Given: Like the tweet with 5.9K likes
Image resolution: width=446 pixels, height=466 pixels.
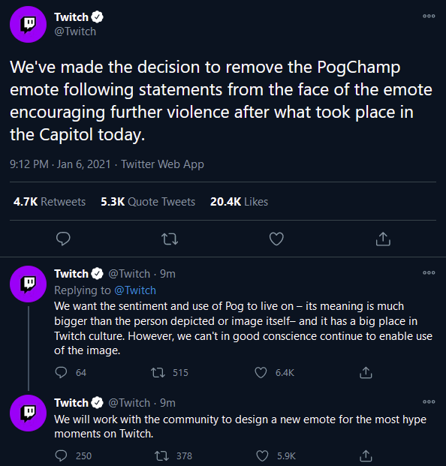Looking at the screenshot, I should pyautogui.click(x=262, y=455).
